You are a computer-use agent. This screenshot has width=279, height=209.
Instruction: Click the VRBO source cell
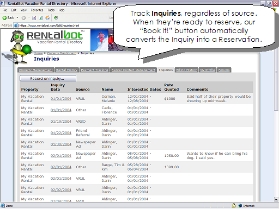81,122
